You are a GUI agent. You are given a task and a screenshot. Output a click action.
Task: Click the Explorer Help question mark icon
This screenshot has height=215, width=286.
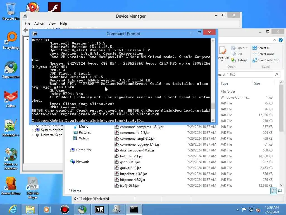pyautogui.click(x=281, y=40)
